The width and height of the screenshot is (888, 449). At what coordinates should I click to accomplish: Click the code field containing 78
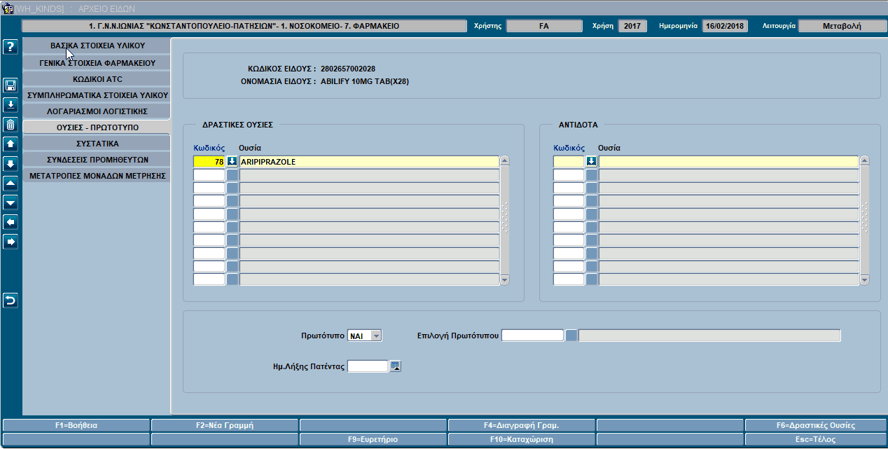[209, 162]
